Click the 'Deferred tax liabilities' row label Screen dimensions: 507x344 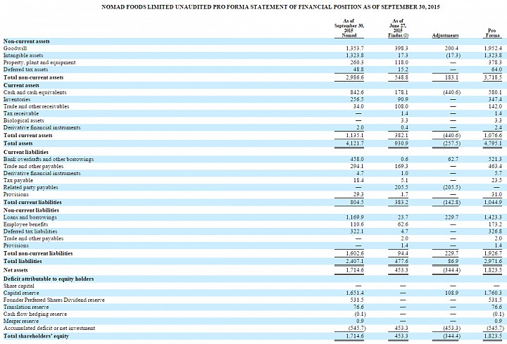pyautogui.click(x=30, y=231)
